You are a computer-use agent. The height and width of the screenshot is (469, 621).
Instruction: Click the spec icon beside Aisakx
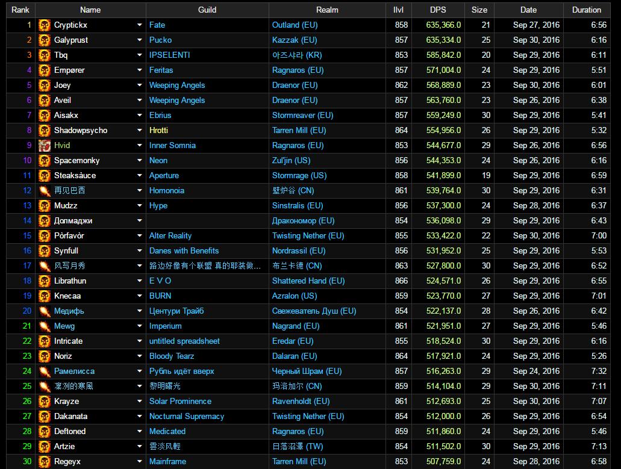[45, 115]
